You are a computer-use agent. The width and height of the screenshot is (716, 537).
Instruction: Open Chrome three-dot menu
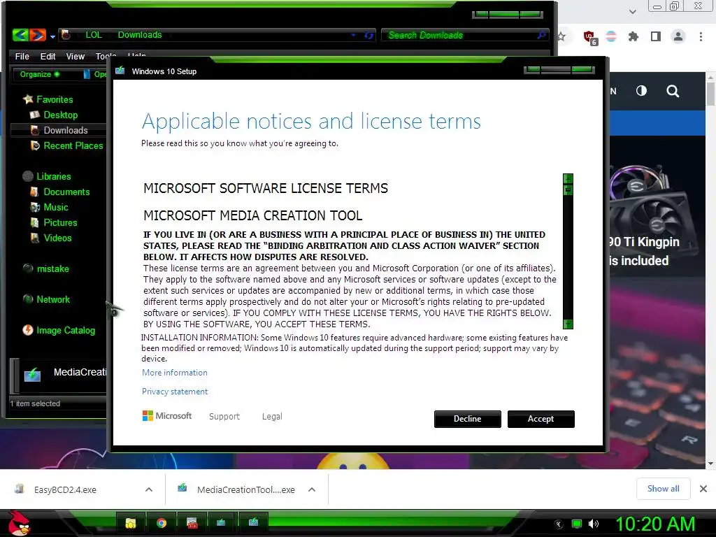pos(701,36)
